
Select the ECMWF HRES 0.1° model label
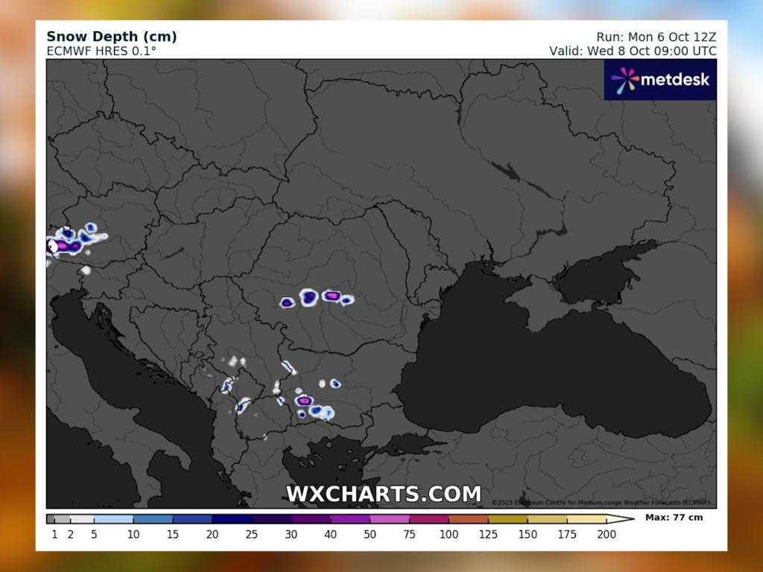101,51
